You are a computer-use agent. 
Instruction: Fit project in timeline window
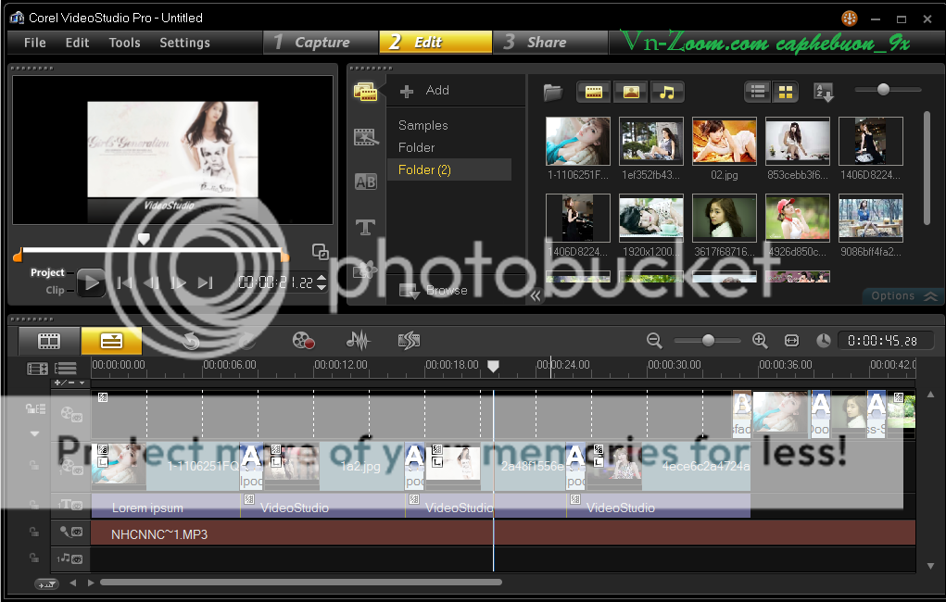(x=791, y=341)
